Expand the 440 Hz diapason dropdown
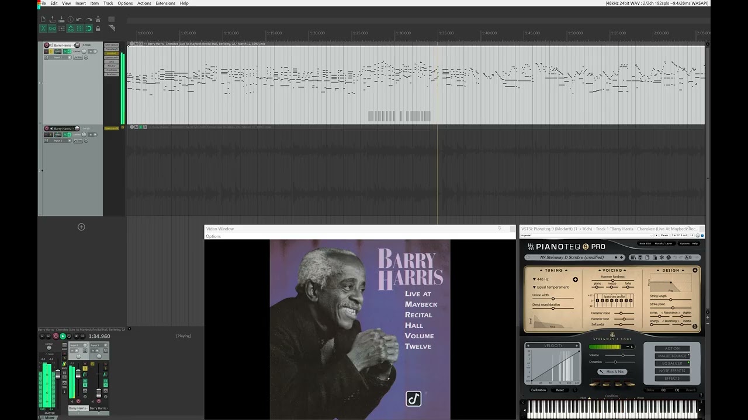 (541, 279)
